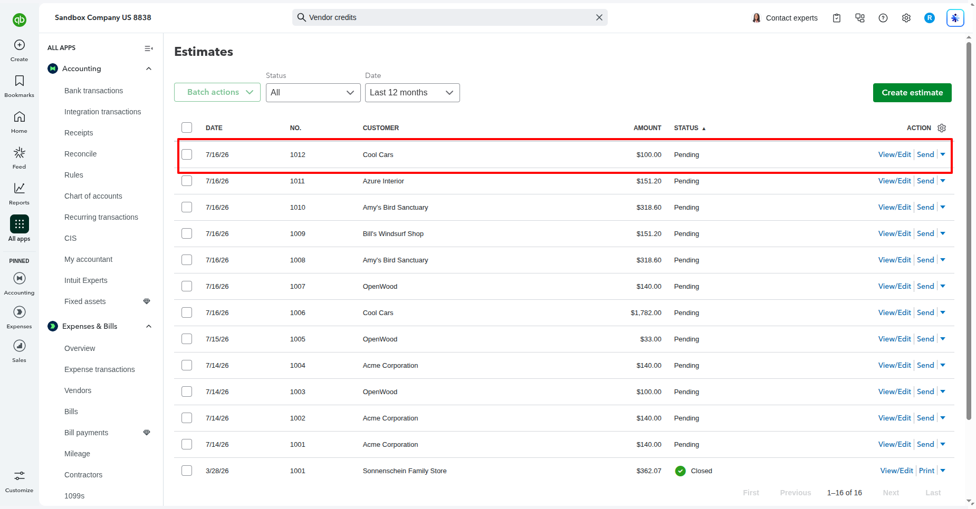Check the box for estimate 1012
Image resolution: width=976 pixels, height=509 pixels.
[187, 154]
